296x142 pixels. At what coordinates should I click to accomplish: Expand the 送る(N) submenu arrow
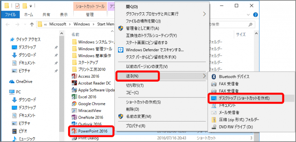[204, 76]
